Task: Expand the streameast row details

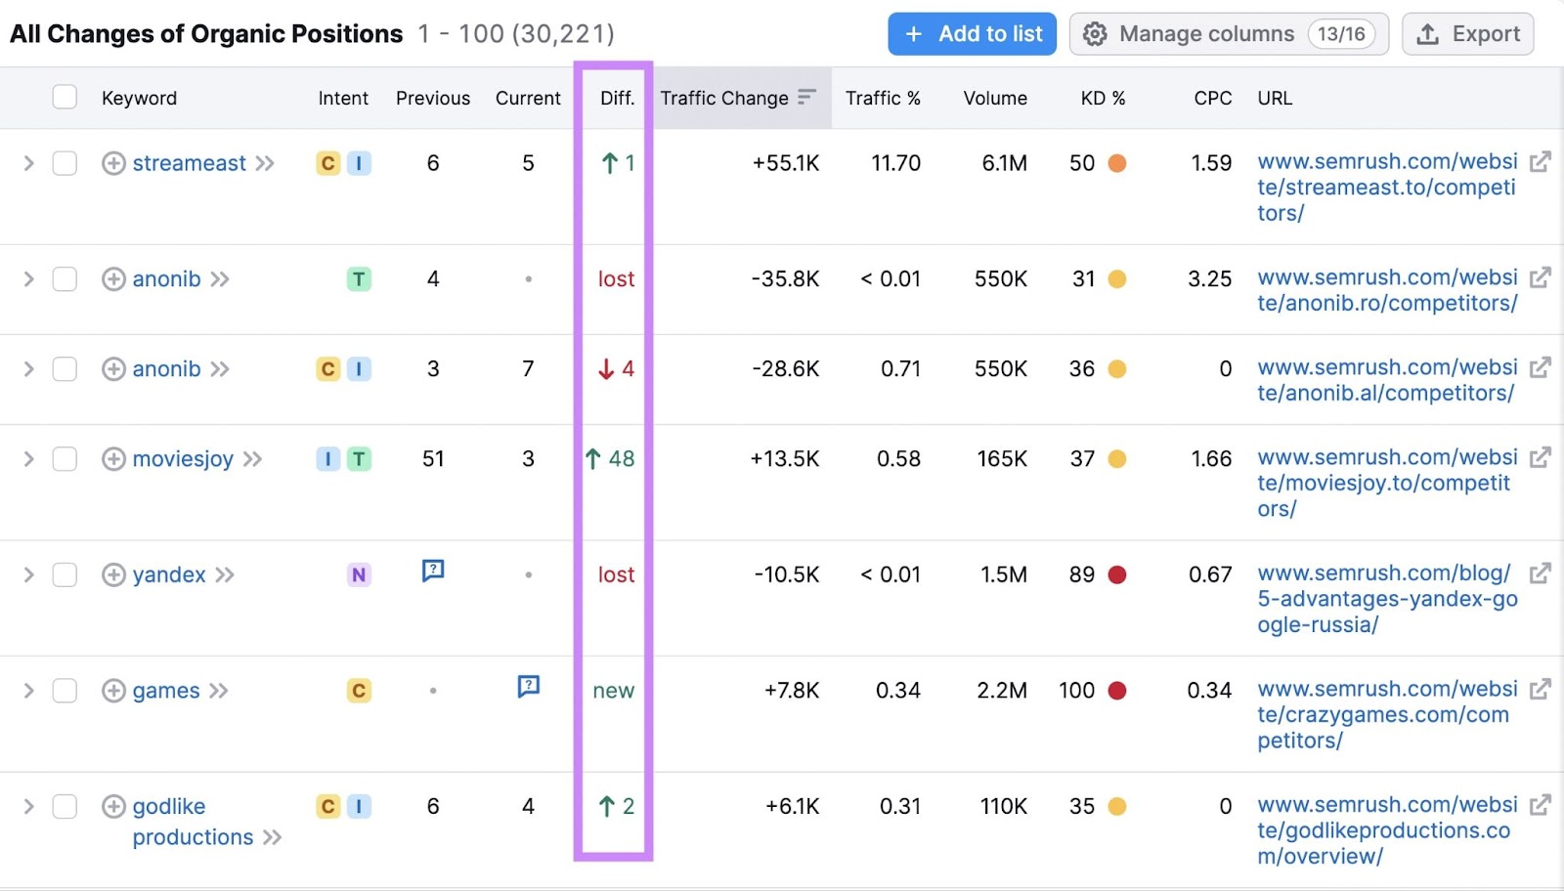Action: [x=28, y=163]
